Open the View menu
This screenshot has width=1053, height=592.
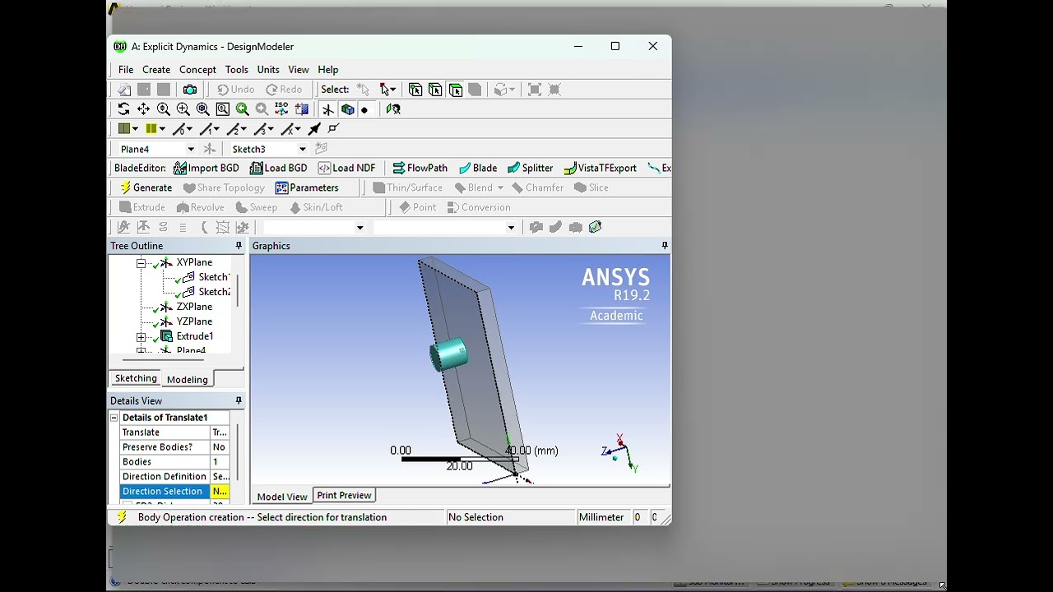[299, 70]
